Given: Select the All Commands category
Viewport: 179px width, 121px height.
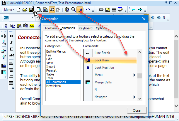Looking at the screenshot, I should click(63, 82).
